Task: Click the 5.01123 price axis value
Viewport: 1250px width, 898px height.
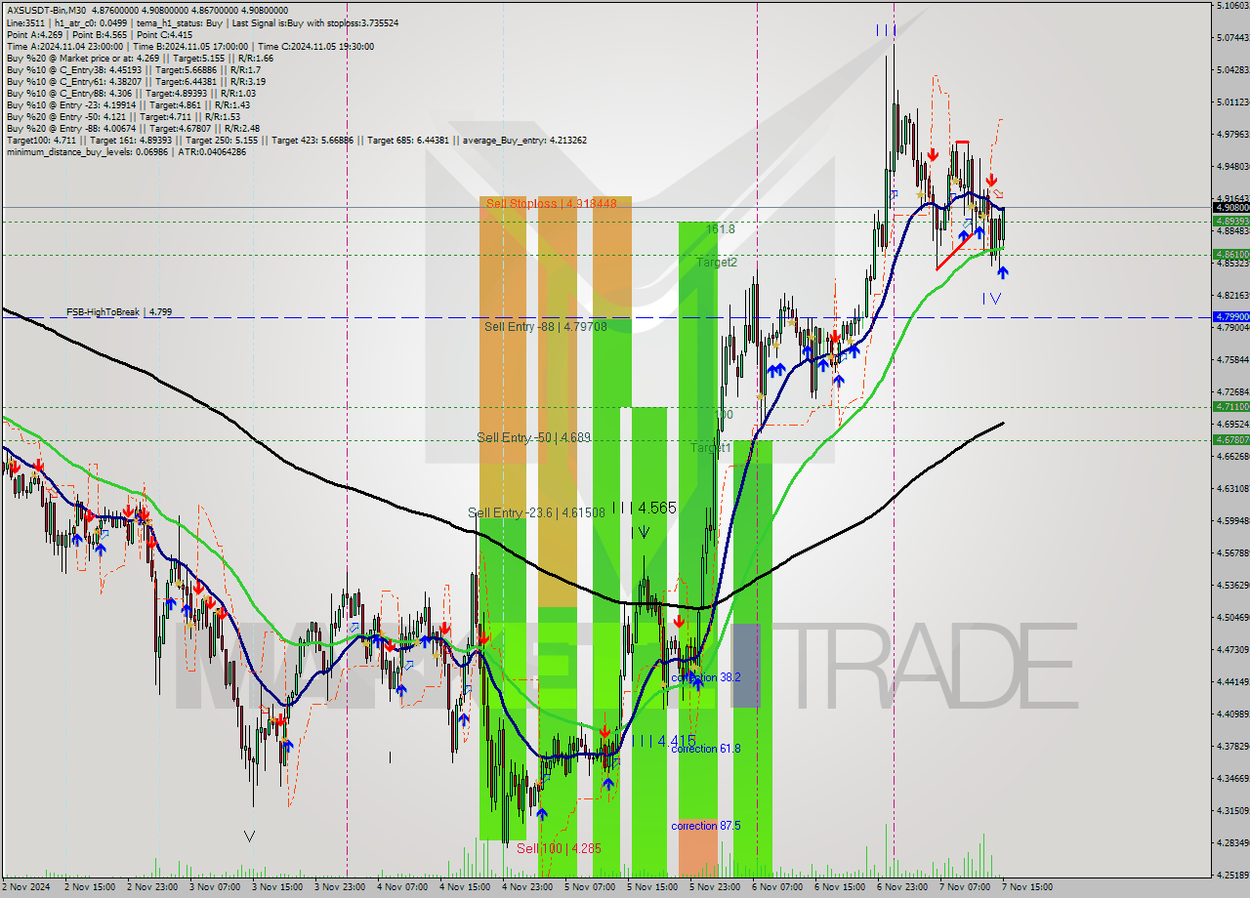Action: point(1233,102)
